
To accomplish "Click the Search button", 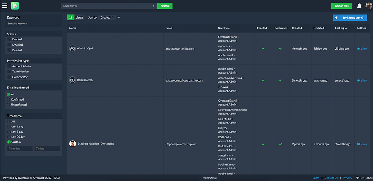I will 165,6.
